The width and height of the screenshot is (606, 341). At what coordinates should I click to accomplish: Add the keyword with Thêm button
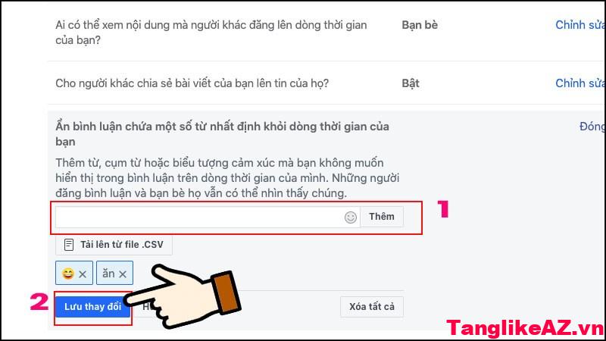(x=382, y=217)
